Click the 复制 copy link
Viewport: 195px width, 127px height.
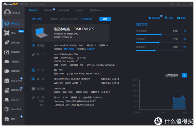pos(171,18)
